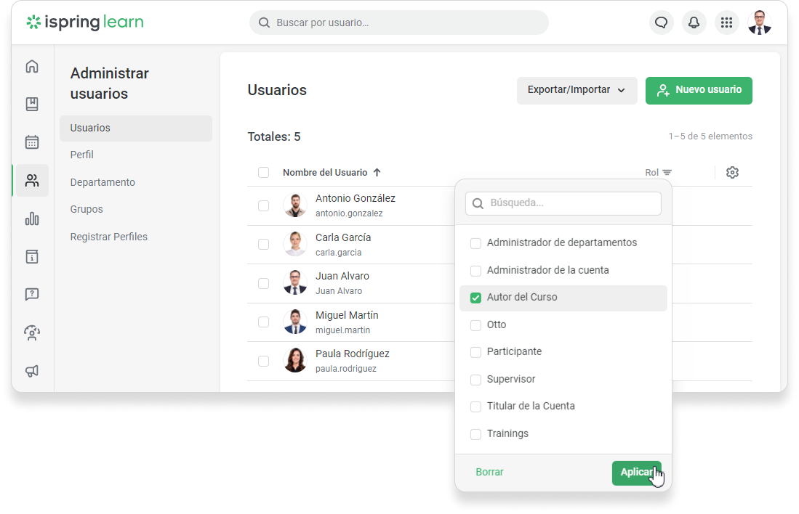Focus the Búsqueda role search field
Screen dimensions: 799x514
coord(571,203)
